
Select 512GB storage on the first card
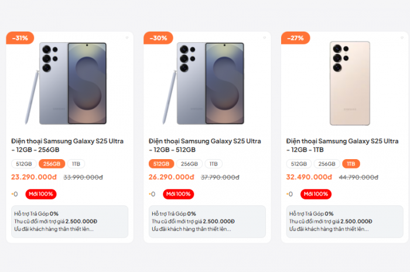click(24, 164)
